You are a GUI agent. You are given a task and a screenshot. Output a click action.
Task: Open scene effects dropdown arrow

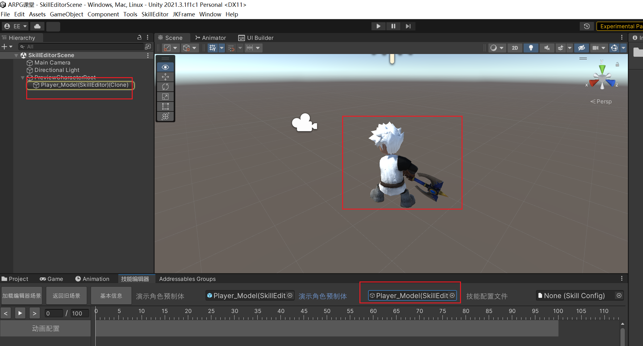pos(570,48)
